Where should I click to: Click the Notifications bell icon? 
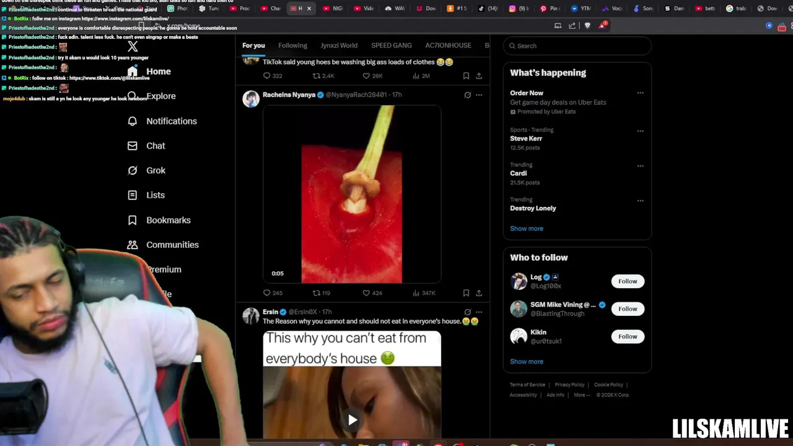pos(132,121)
